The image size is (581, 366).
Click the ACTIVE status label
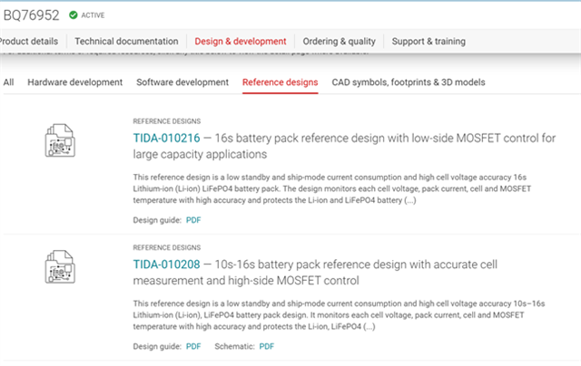93,15
